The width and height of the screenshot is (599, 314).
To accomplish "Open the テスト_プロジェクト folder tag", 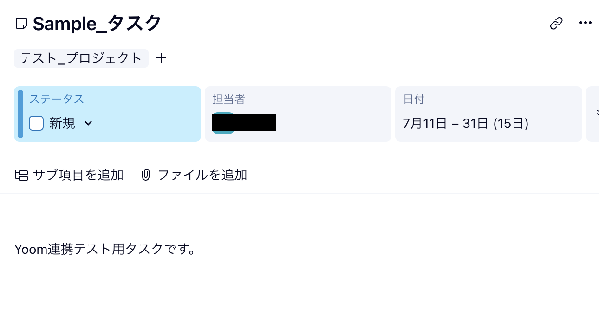I will pyautogui.click(x=81, y=58).
